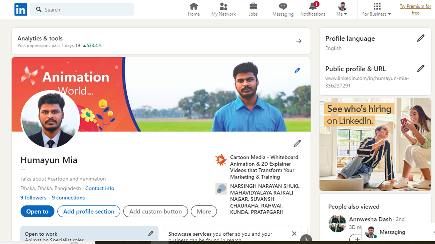Viewport: 435px width, 244px height.
Task: Check the Notifications bell
Action: (312, 9)
